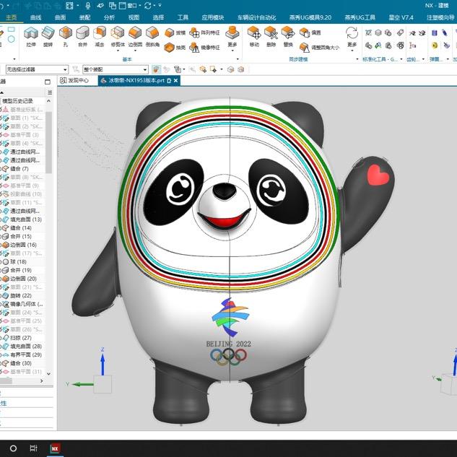457x457 pixels.
Task: Switch to the 发现中心 document tab
Action: pyautogui.click(x=74, y=81)
